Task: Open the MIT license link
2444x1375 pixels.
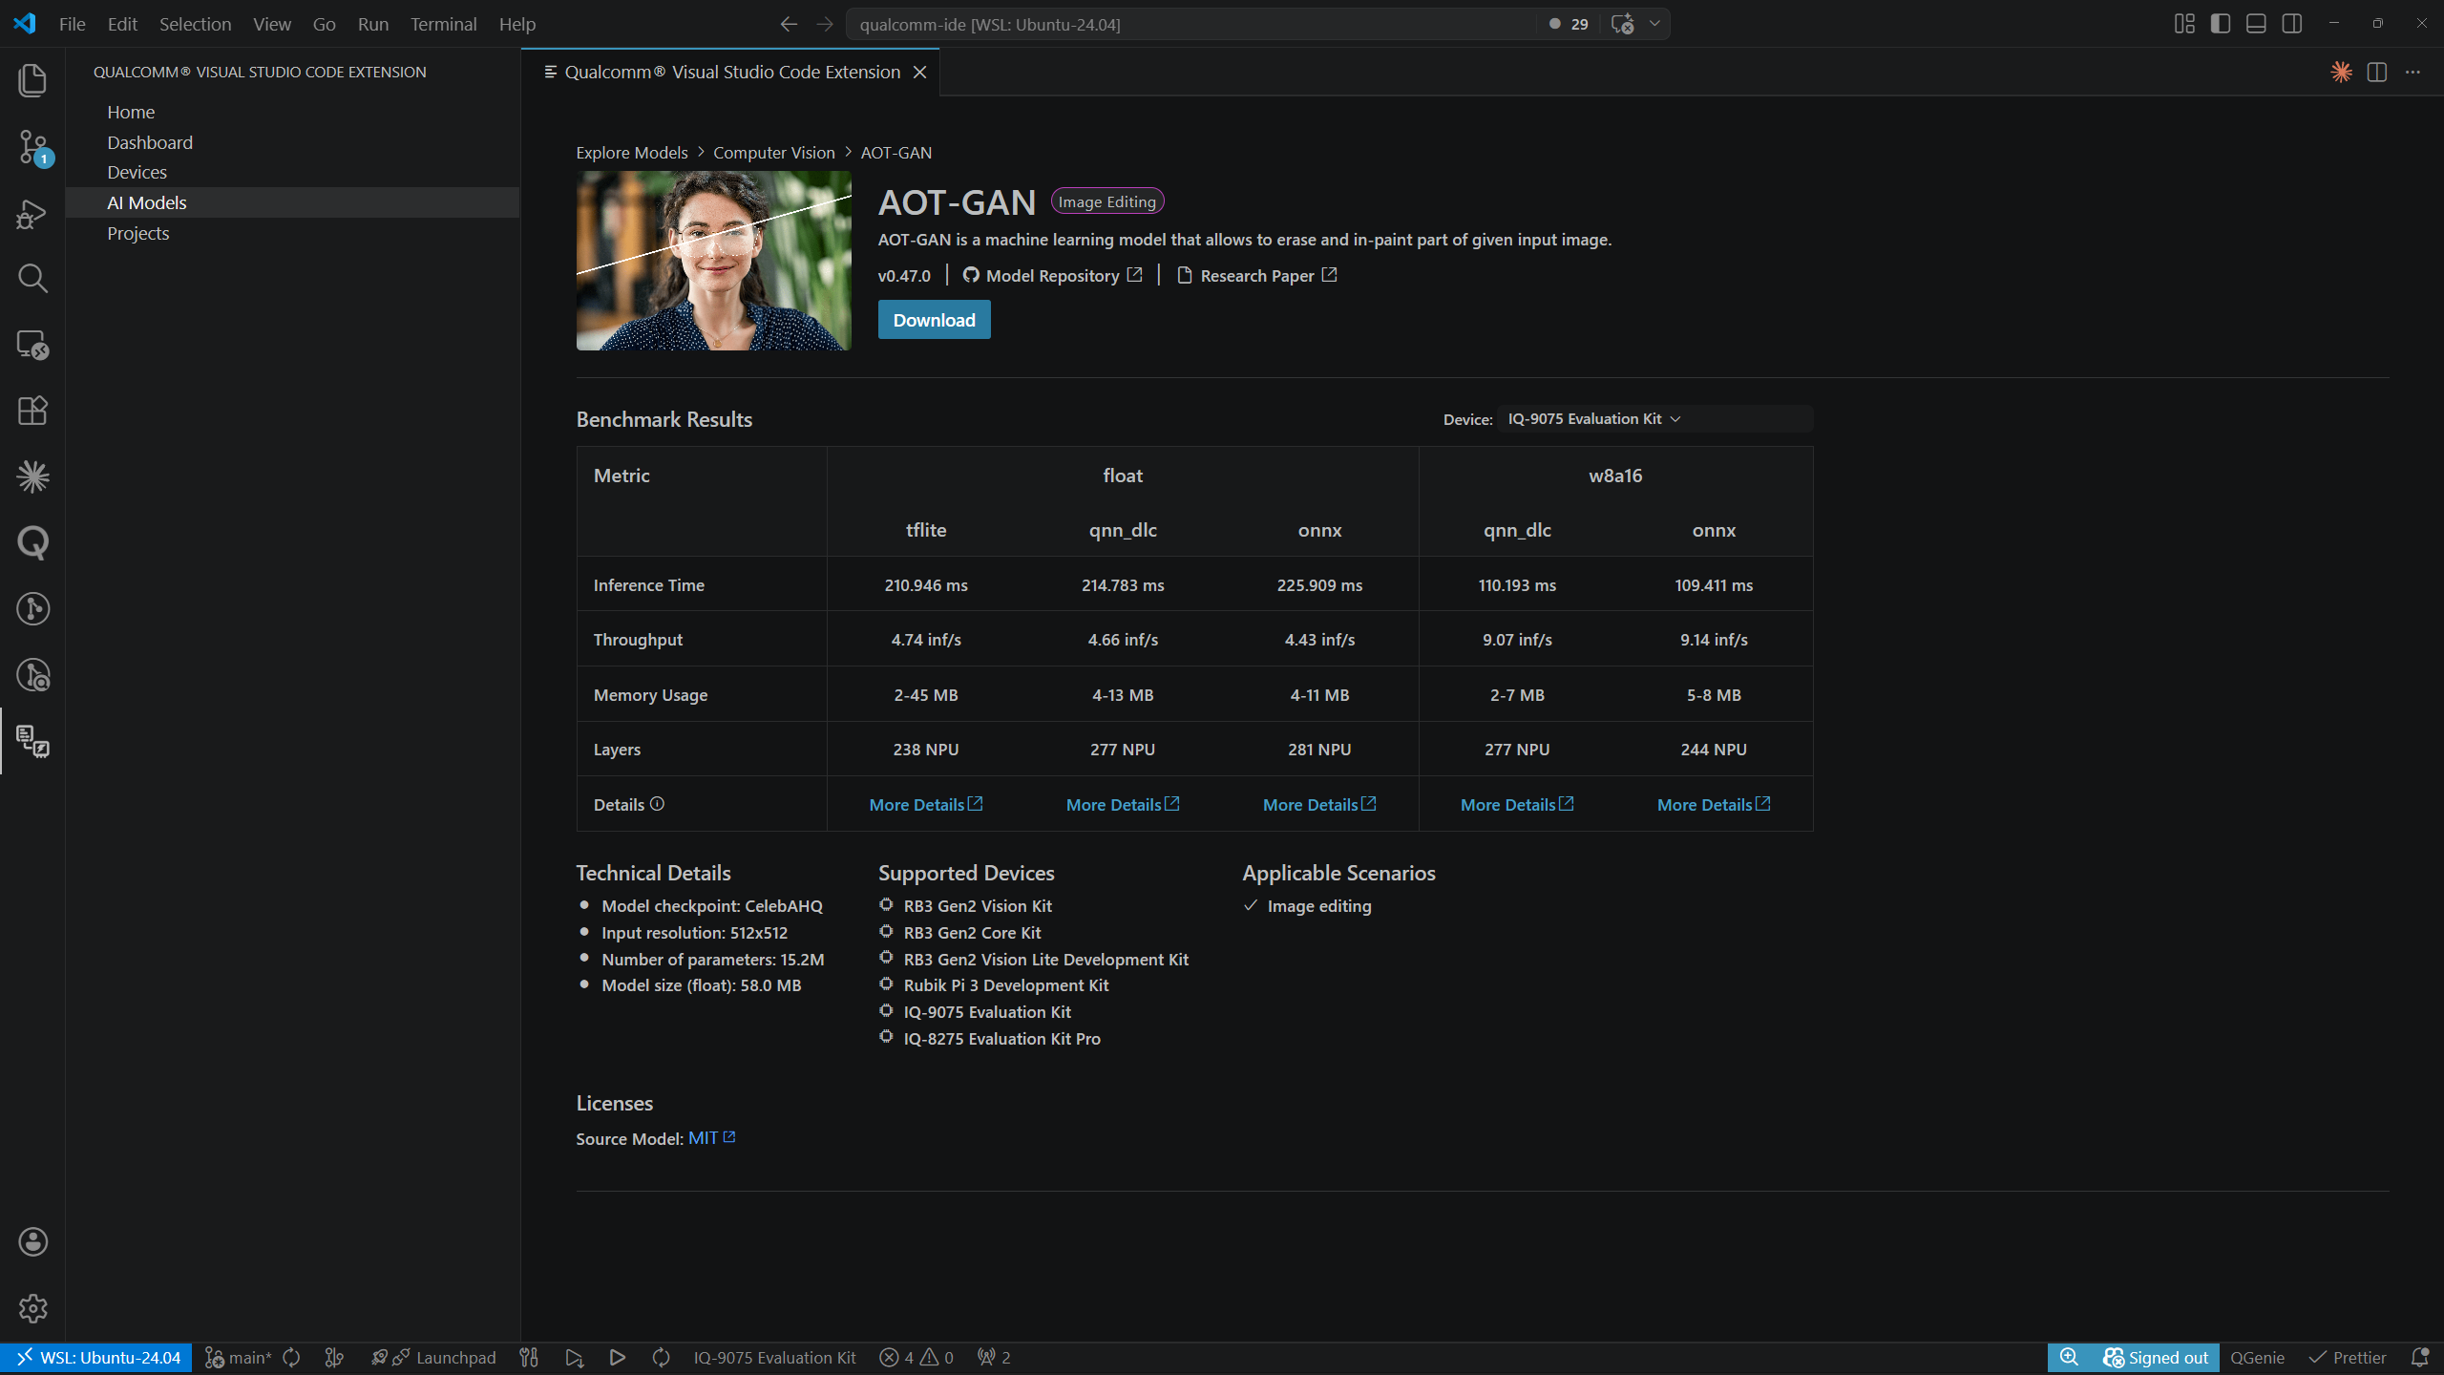Action: point(711,1137)
